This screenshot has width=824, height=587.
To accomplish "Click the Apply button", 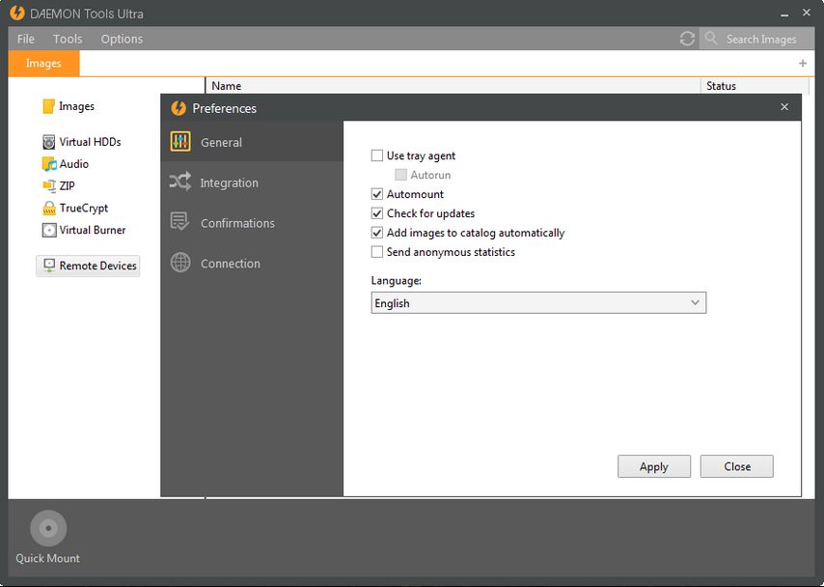I will [x=653, y=466].
